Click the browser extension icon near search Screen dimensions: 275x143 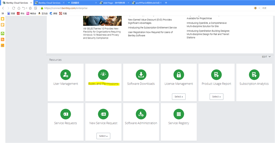click(255, 8)
